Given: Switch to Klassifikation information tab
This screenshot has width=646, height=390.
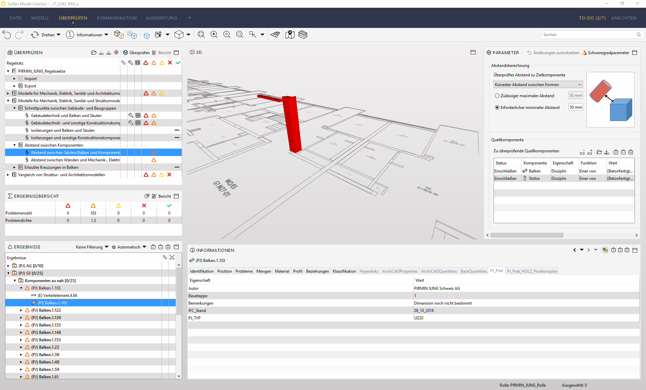Looking at the screenshot, I should point(344,271).
